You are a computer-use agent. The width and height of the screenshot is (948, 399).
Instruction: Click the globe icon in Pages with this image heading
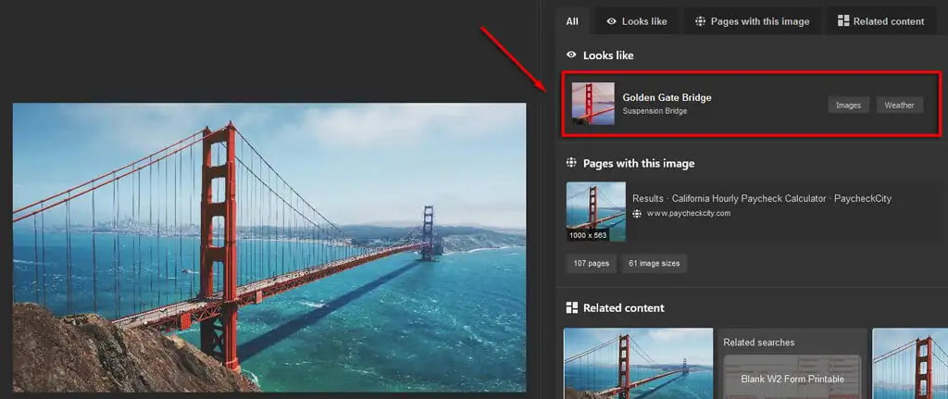[x=571, y=163]
